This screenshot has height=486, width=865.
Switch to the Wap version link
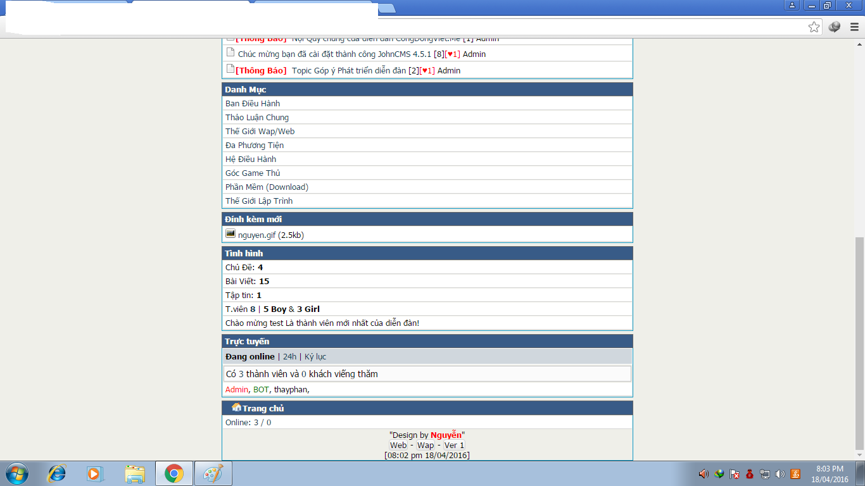426,445
